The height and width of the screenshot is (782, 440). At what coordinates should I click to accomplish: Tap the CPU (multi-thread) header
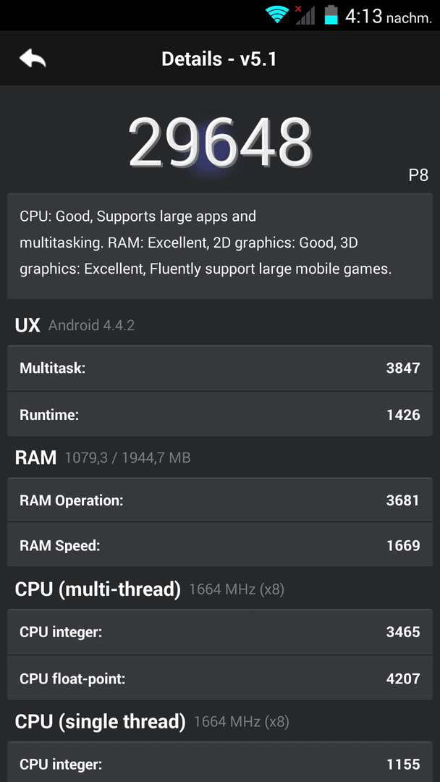pos(98,589)
